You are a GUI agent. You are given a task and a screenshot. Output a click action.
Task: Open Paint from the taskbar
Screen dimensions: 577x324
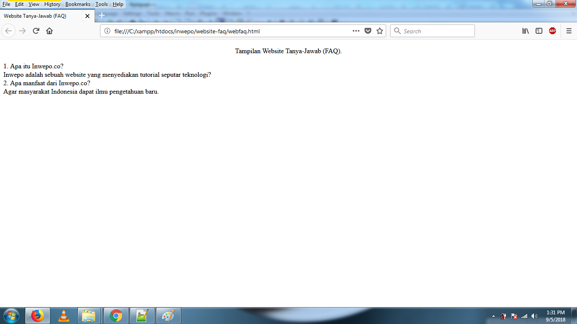(x=169, y=316)
